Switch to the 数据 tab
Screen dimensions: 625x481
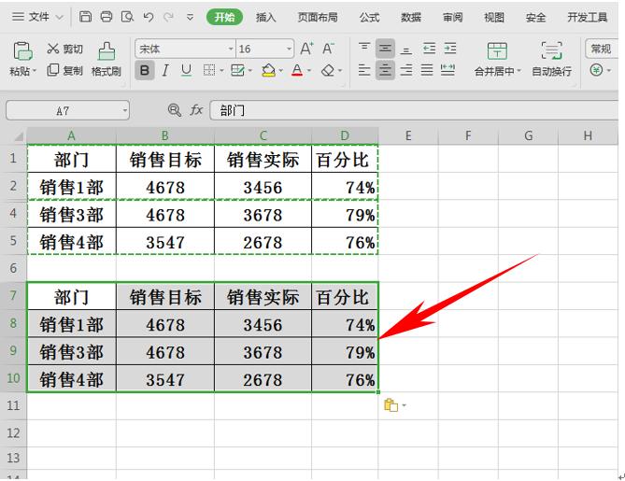coord(411,17)
